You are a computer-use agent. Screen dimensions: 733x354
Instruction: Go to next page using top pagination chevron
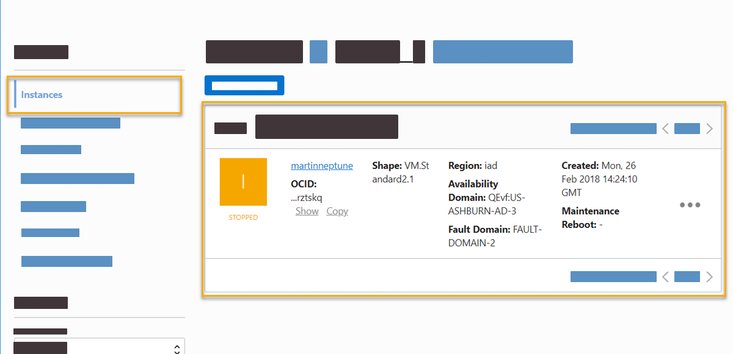709,129
